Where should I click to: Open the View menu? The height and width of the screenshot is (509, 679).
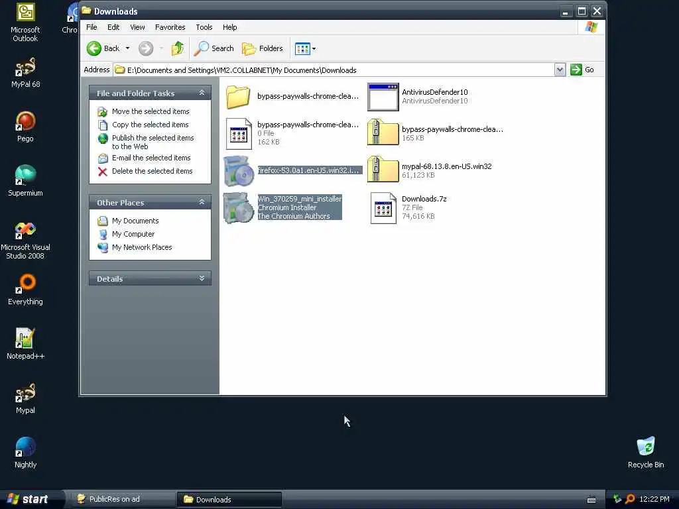(x=138, y=27)
